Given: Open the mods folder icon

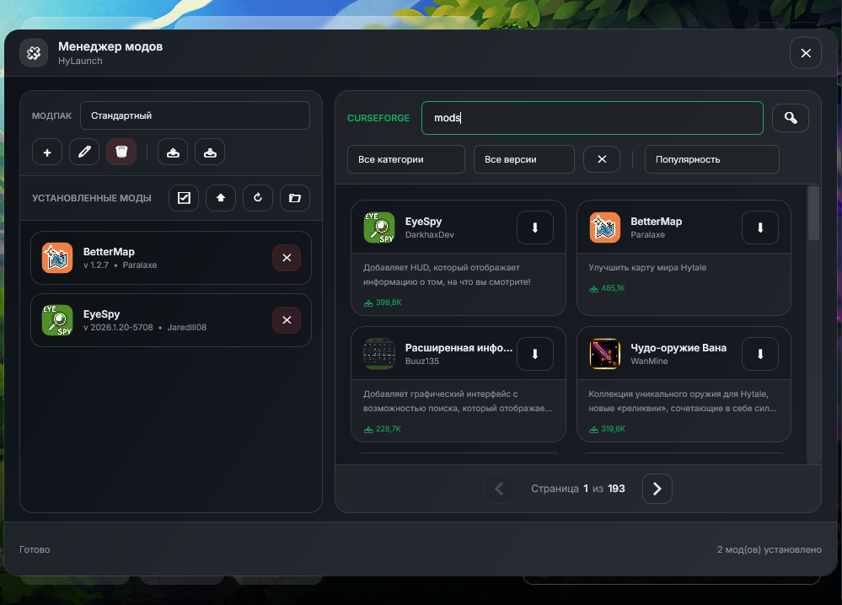Looking at the screenshot, I should 295,198.
